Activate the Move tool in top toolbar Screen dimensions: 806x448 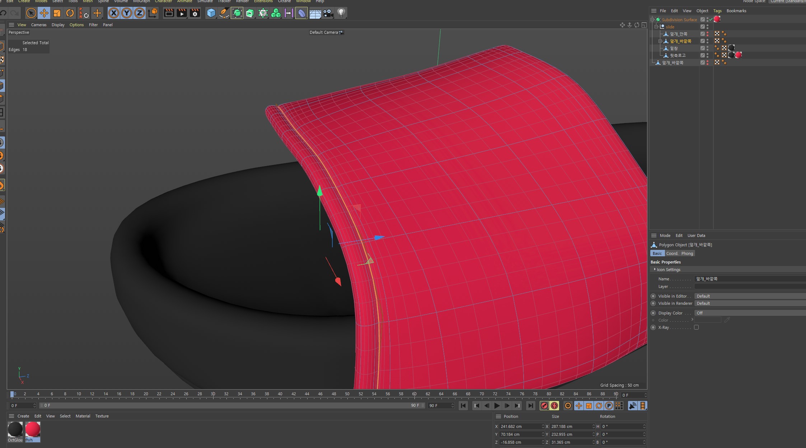(x=44, y=13)
